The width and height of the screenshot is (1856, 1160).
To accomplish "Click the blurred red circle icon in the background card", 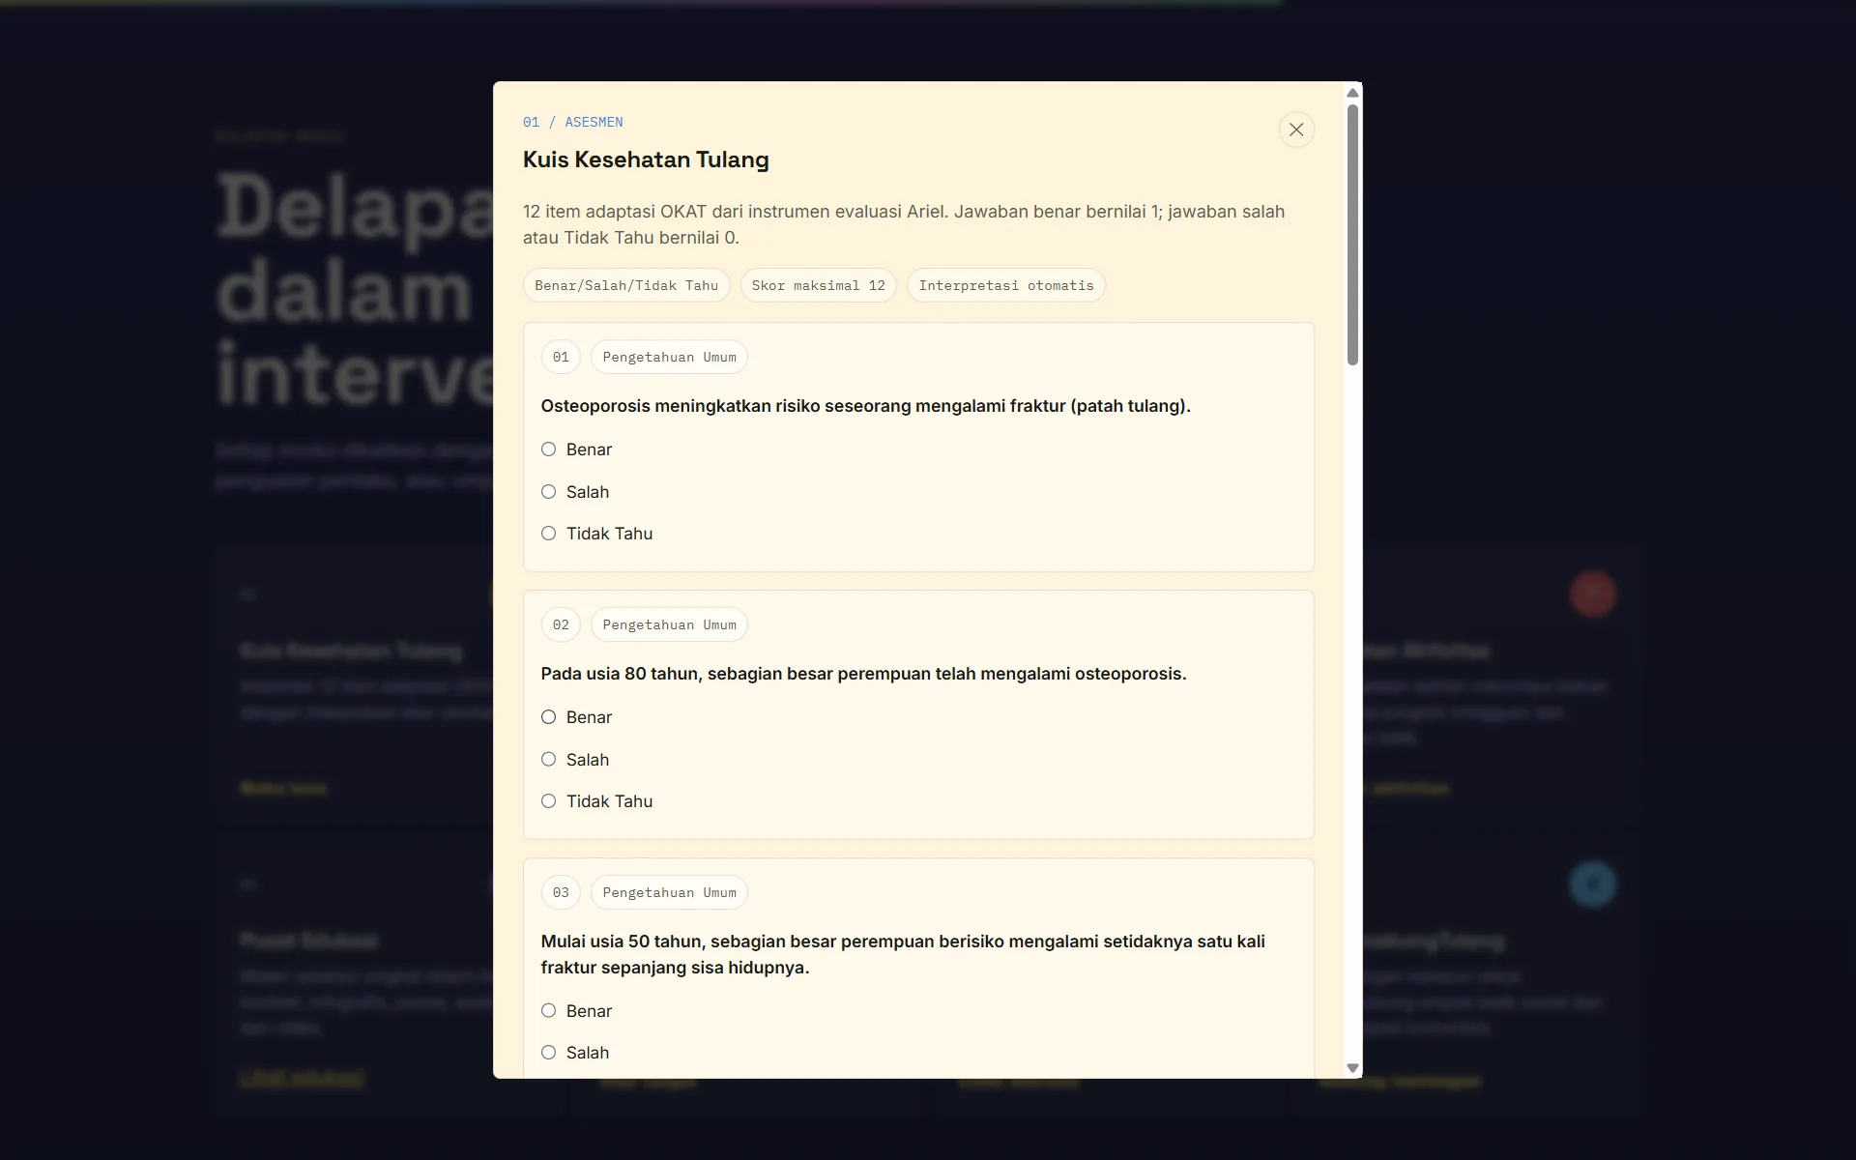I will 1592,594.
